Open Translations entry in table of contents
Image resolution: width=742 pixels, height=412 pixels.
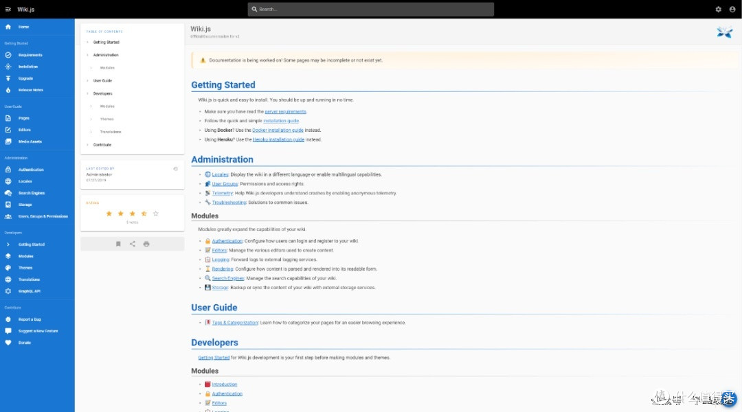(x=110, y=132)
